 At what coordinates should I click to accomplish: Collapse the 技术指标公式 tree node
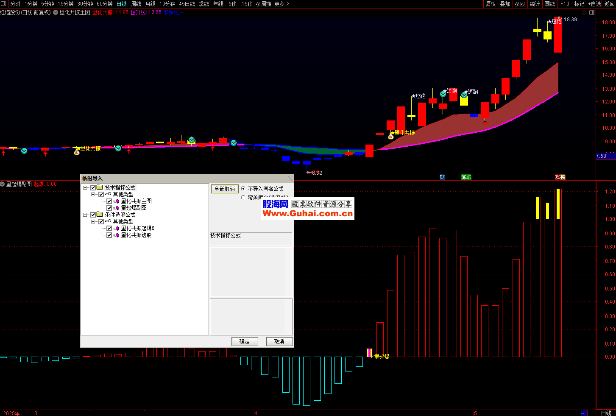coord(85,187)
